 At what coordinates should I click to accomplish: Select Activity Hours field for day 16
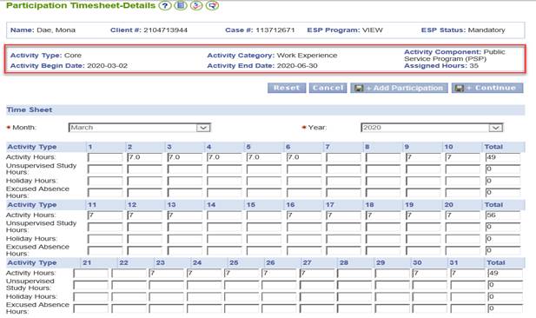(304, 215)
